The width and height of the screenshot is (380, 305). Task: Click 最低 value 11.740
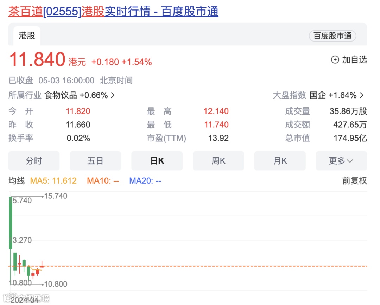[216, 125]
